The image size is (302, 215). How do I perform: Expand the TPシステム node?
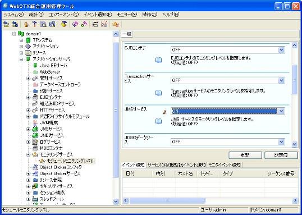(21, 40)
